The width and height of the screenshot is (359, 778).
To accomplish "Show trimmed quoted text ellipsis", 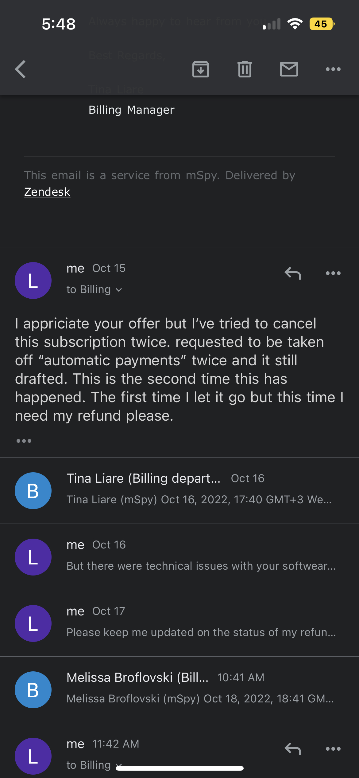I will 24,441.
